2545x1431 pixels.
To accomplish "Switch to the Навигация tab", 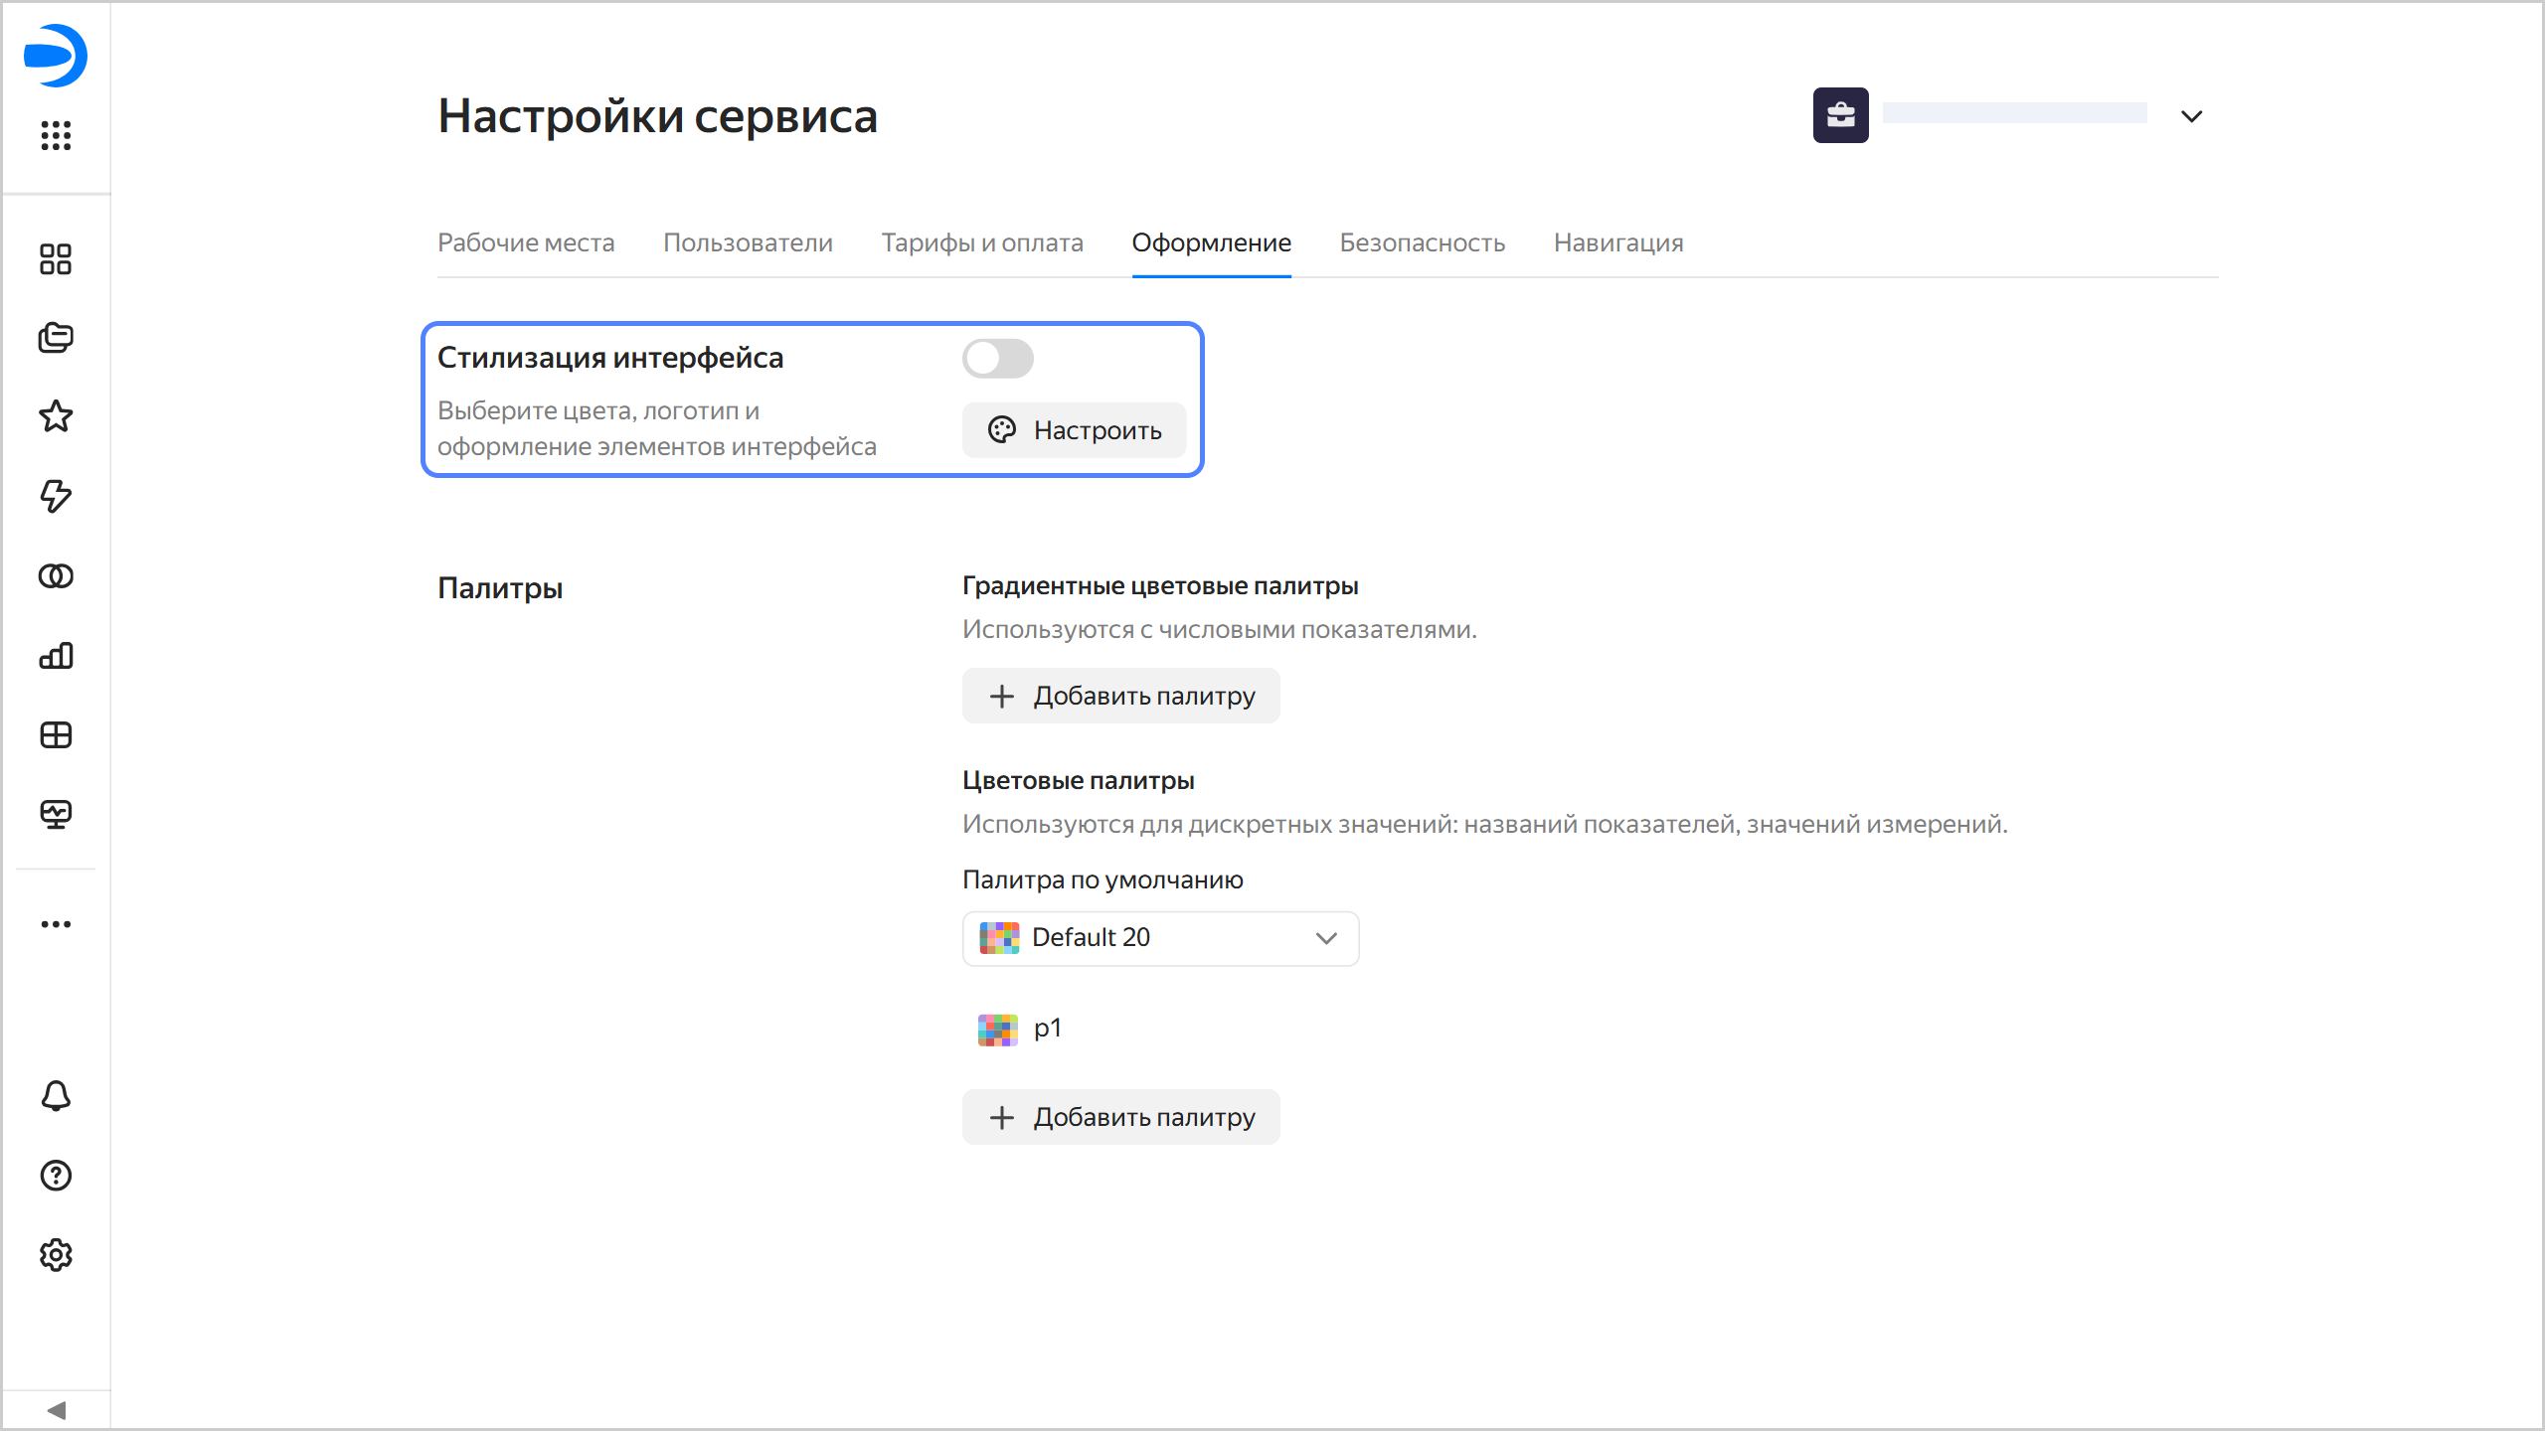I will (1617, 242).
